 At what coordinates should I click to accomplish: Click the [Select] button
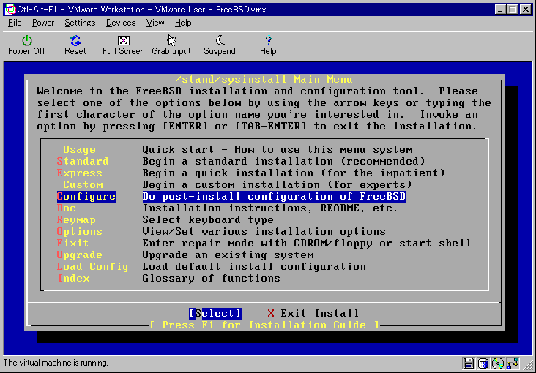click(215, 313)
